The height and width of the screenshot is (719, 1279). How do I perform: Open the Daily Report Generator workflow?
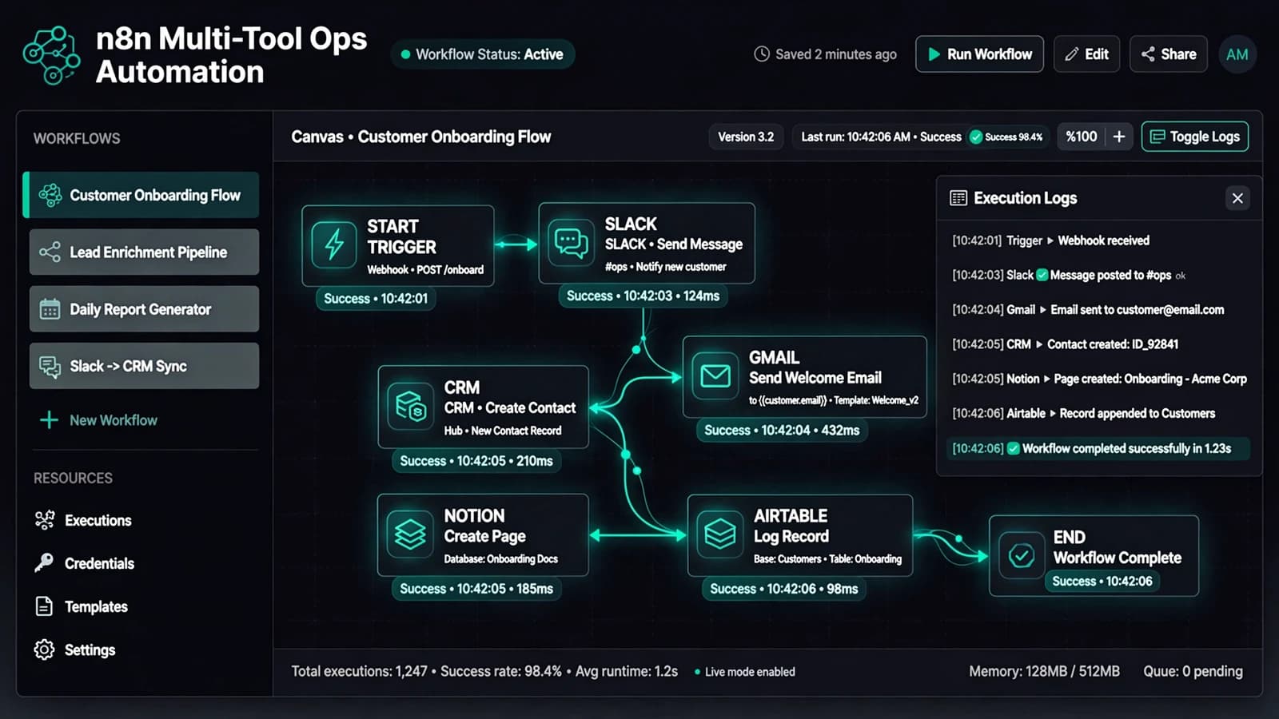[144, 309]
